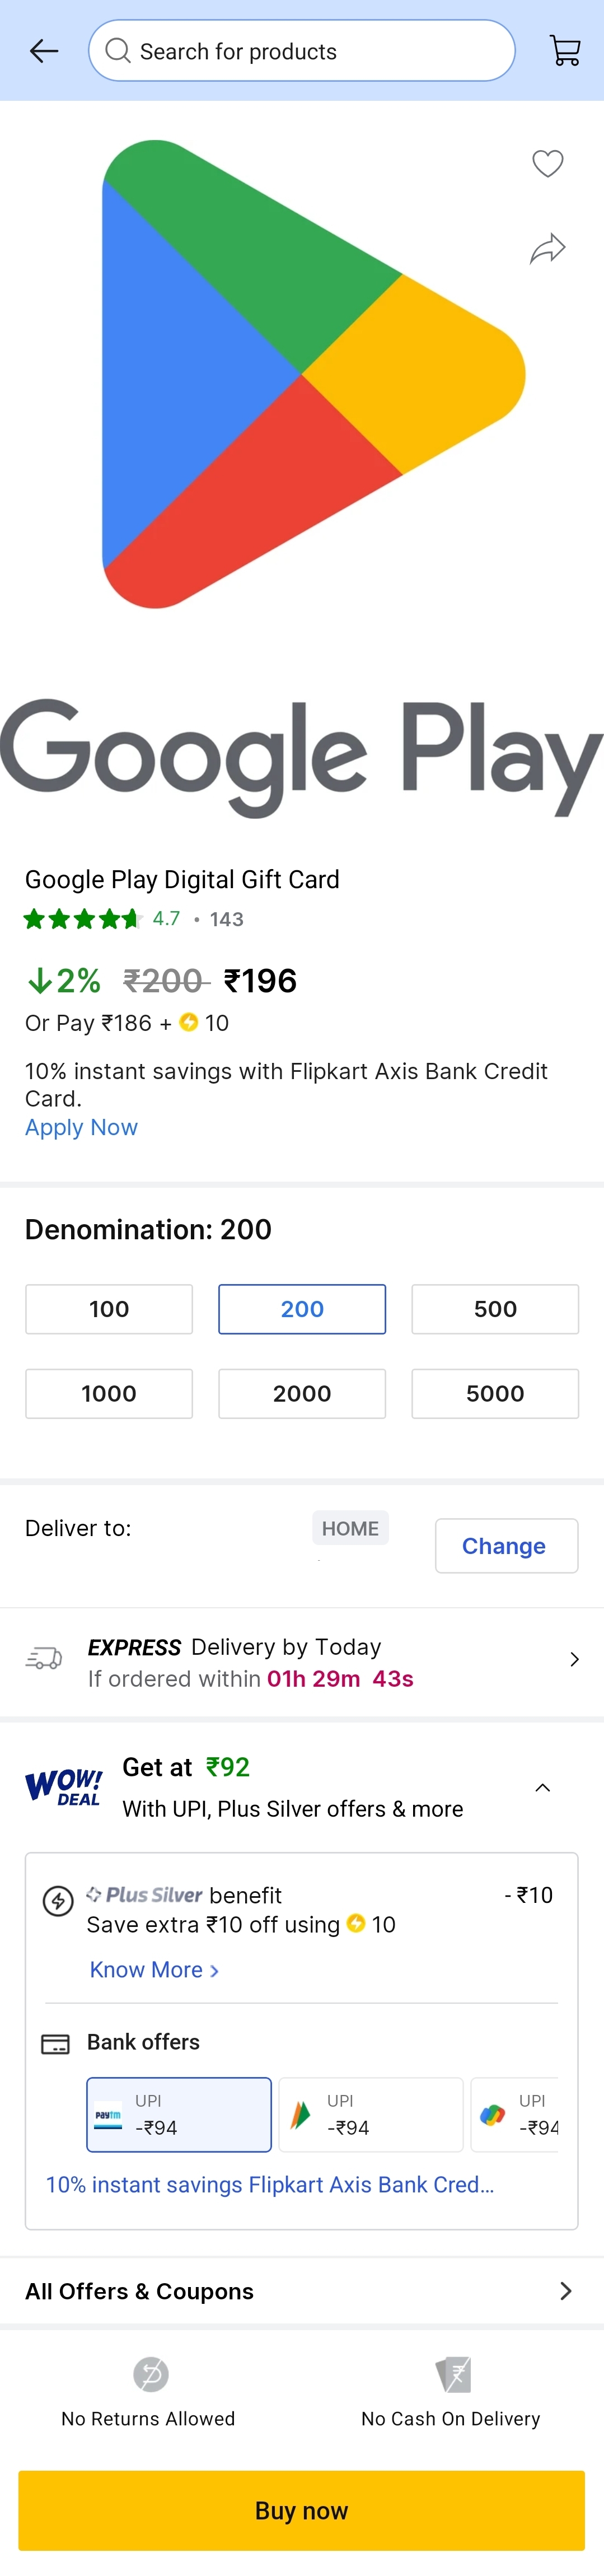Tap the search magnifier icon
The width and height of the screenshot is (604, 2576).
[117, 50]
